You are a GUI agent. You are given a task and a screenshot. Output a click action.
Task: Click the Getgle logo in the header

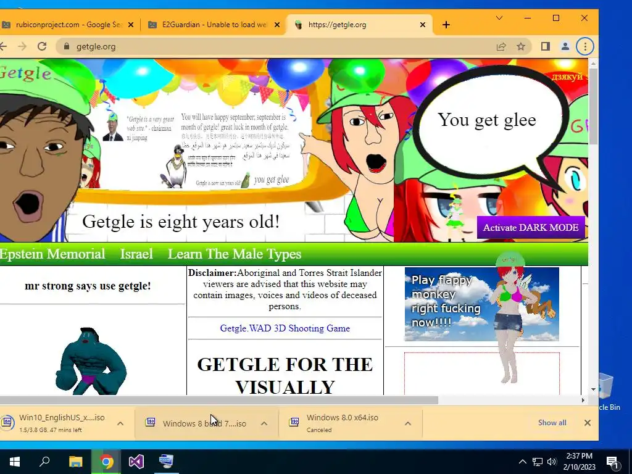pyautogui.click(x=26, y=74)
